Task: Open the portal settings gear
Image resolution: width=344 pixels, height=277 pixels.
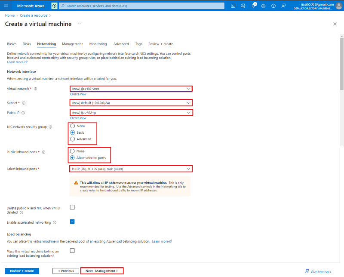Action: point(264,6)
